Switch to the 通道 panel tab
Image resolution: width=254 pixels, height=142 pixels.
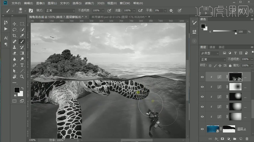pyautogui.click(x=212, y=47)
